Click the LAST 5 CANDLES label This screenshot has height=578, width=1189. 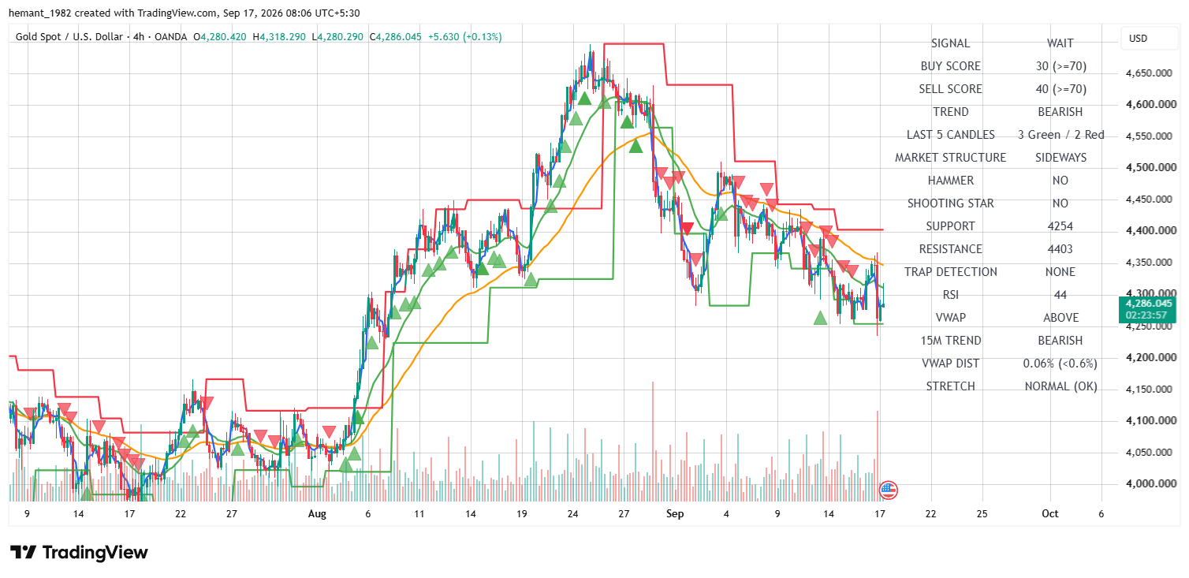pos(950,135)
